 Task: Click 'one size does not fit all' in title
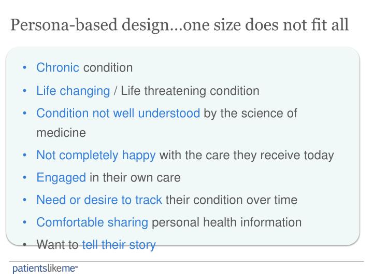(x=266, y=25)
